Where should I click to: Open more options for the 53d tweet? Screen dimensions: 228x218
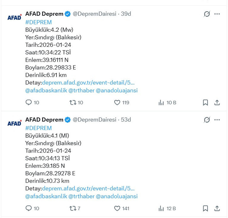[217, 120]
